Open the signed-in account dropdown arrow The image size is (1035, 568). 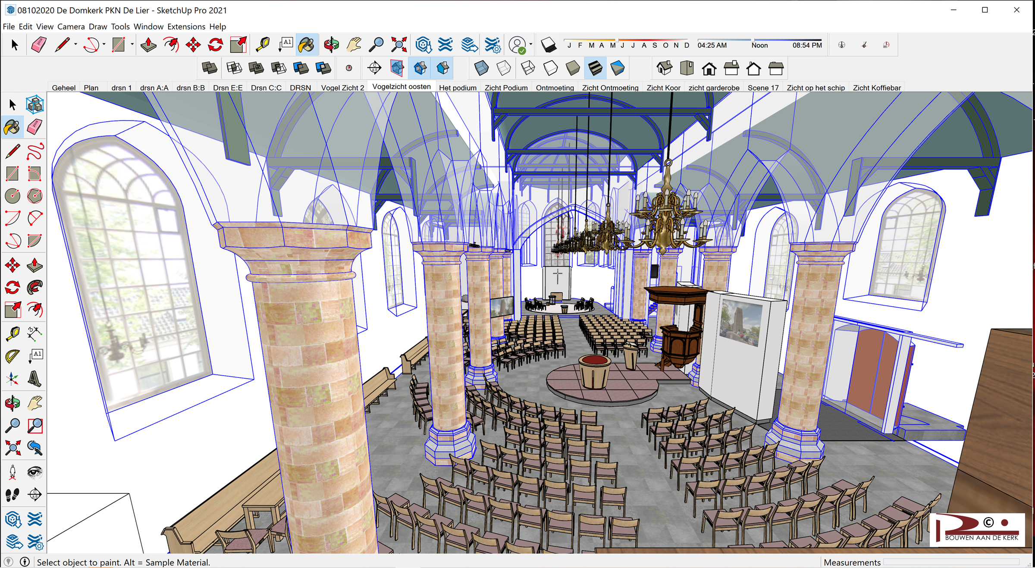coord(531,44)
